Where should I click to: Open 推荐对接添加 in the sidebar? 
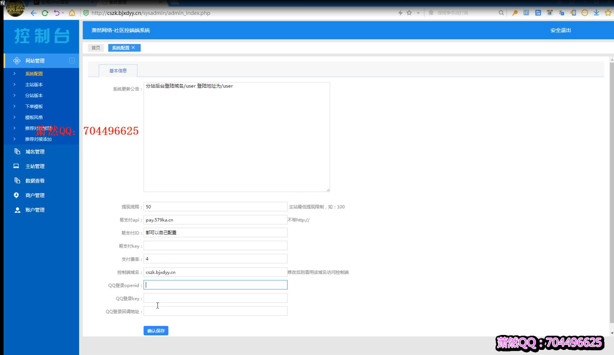(x=38, y=139)
